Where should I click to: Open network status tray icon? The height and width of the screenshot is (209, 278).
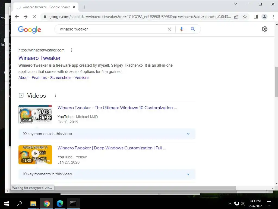(236, 204)
